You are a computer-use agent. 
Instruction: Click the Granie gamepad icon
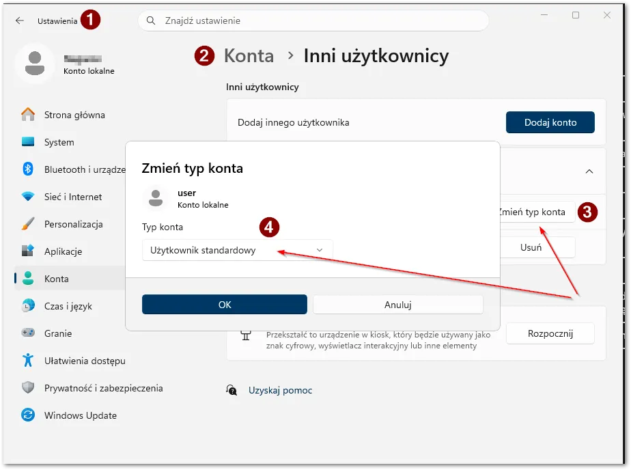pyautogui.click(x=28, y=333)
